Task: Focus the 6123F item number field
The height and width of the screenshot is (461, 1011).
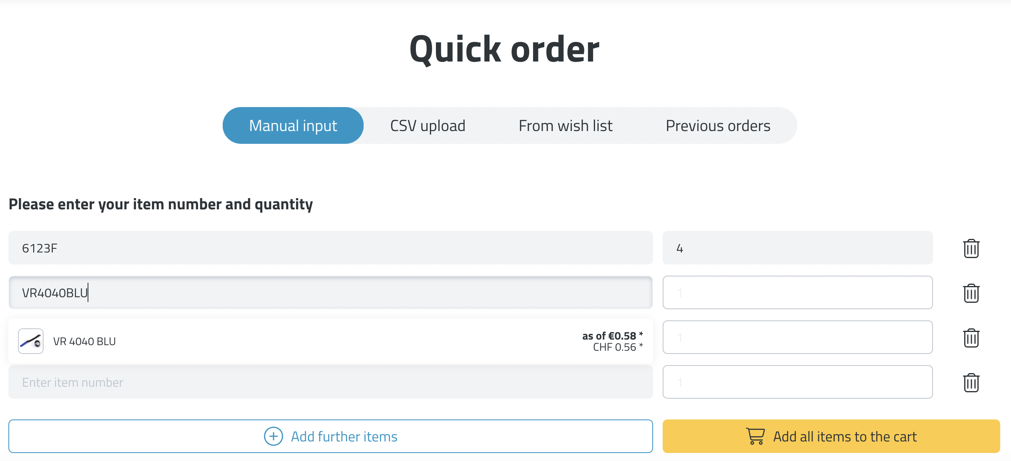Action: click(x=330, y=248)
